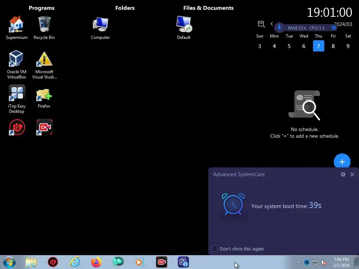
Task: Click the 39s boot time value
Action: [x=315, y=205]
